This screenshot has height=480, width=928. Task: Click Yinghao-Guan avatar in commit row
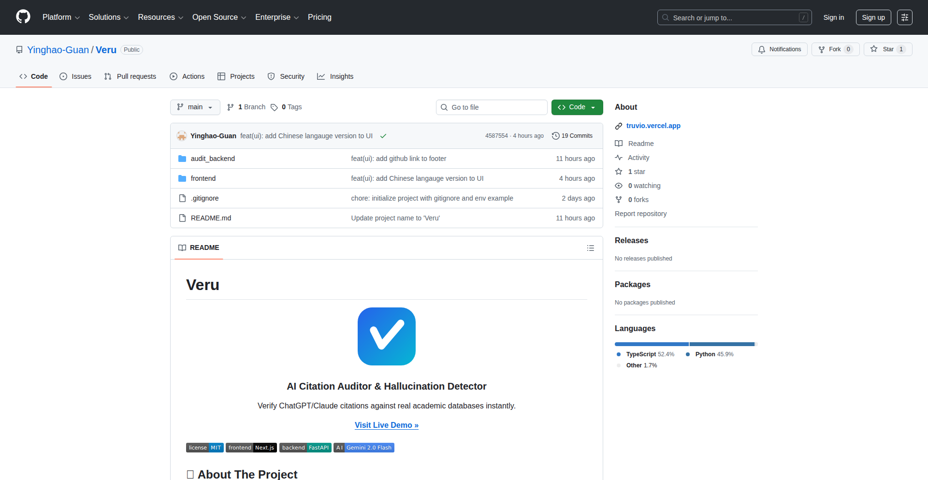pos(182,136)
